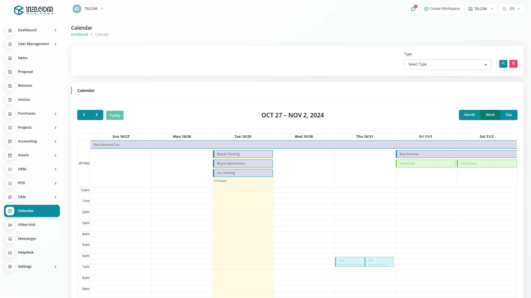This screenshot has height=298, width=531.
Task: Open Messenger from the sidebar
Action: tap(27, 239)
